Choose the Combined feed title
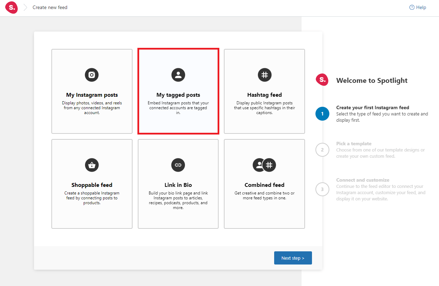439x286 pixels. (264, 185)
